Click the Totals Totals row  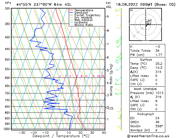pos(146,51)
